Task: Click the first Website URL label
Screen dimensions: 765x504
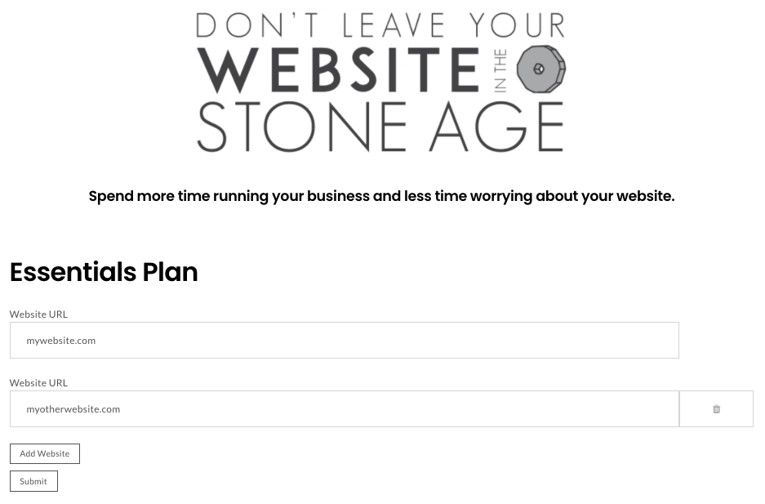Action: click(38, 314)
